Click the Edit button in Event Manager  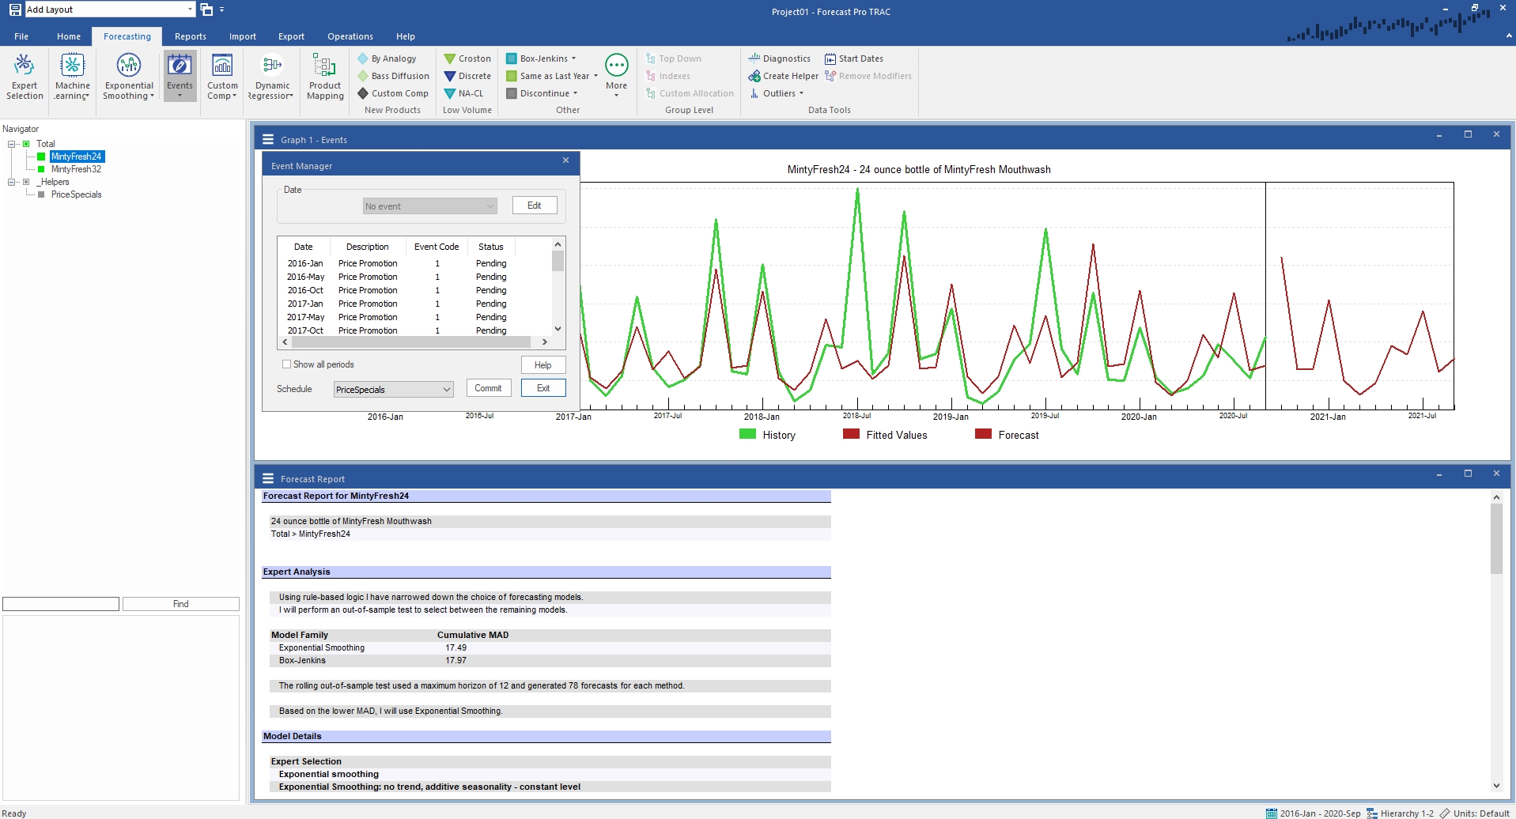[x=535, y=206]
